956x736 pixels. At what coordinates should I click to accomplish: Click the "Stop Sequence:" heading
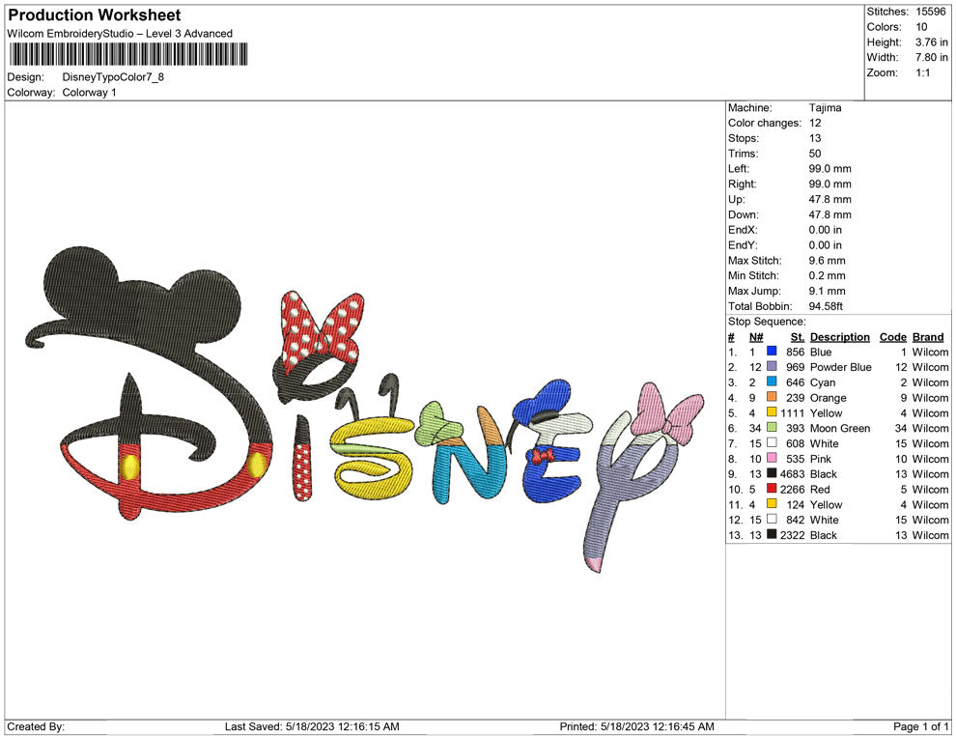767,322
